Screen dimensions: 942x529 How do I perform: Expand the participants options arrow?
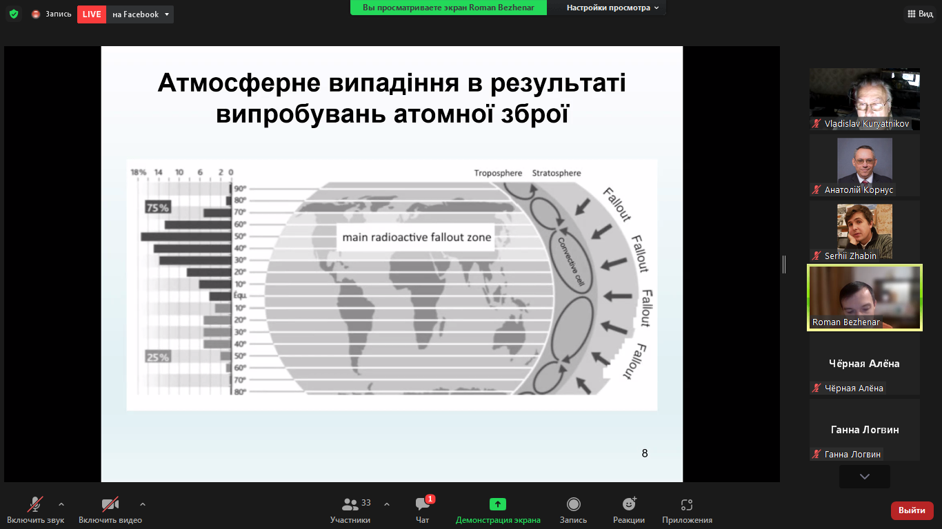(386, 504)
